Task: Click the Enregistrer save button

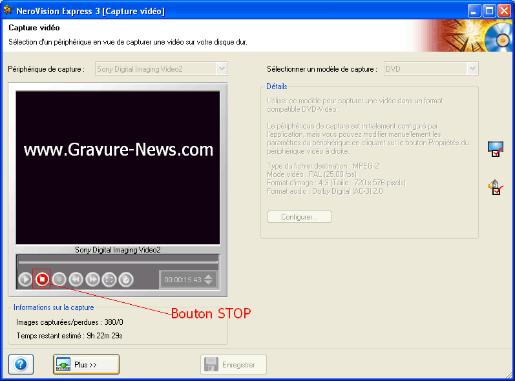Action: pyautogui.click(x=233, y=364)
